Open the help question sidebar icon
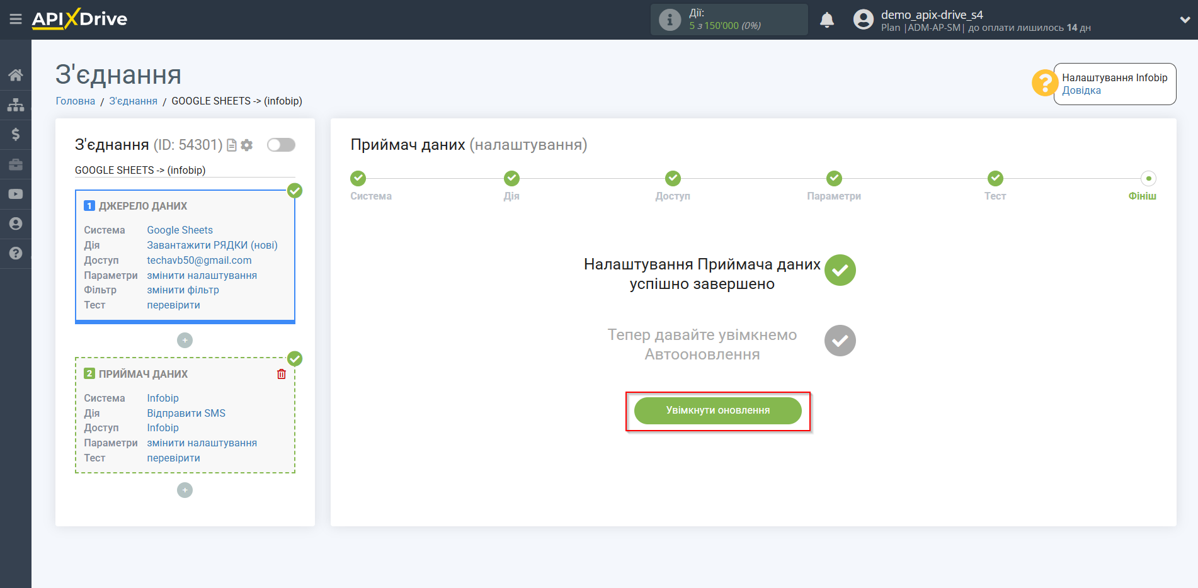 (16, 253)
